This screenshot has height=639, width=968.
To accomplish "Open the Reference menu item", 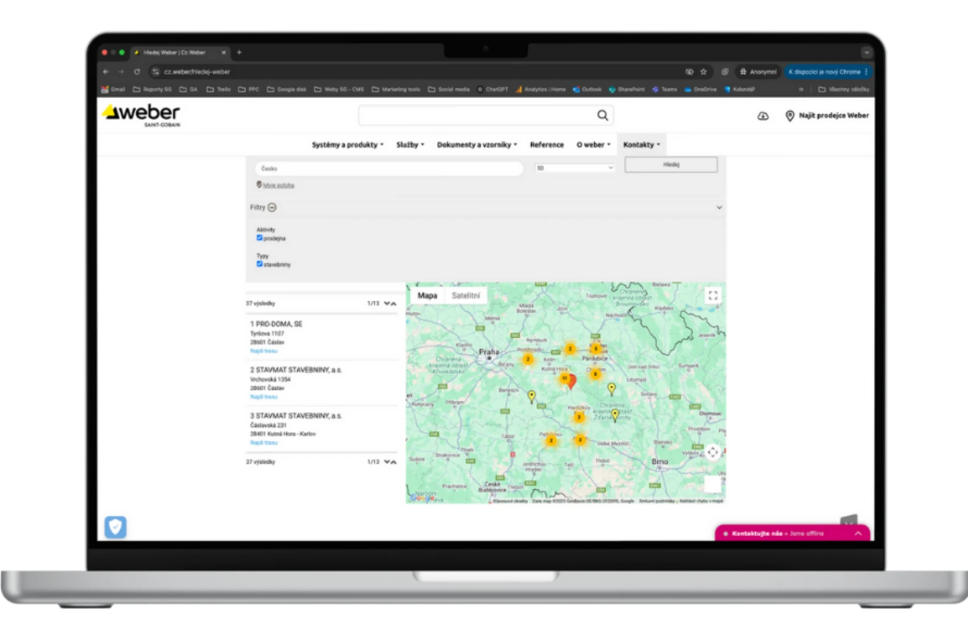I will click(546, 145).
